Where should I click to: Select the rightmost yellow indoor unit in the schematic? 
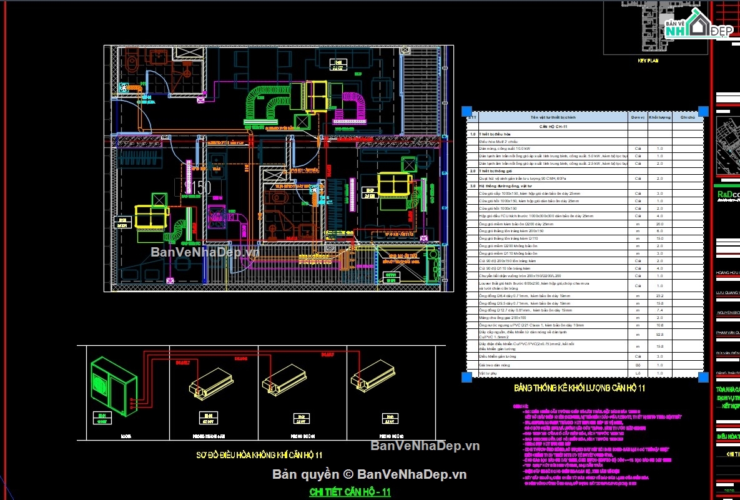click(372, 376)
